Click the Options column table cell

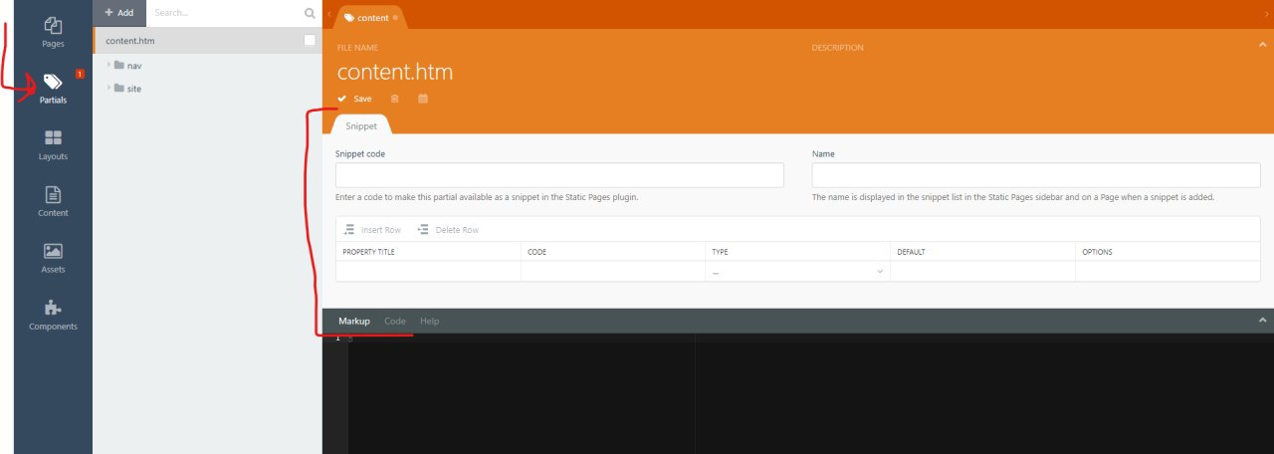tap(1168, 271)
